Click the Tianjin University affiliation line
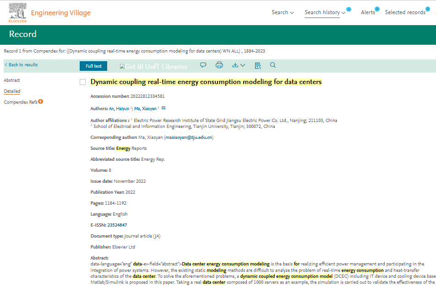The image size is (436, 286). (x=183, y=126)
